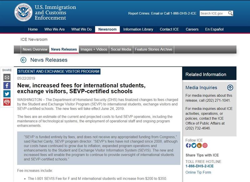Open ICE Instagram page under Follow ICE
This screenshot has width=250, height=182.
(x=205, y=145)
